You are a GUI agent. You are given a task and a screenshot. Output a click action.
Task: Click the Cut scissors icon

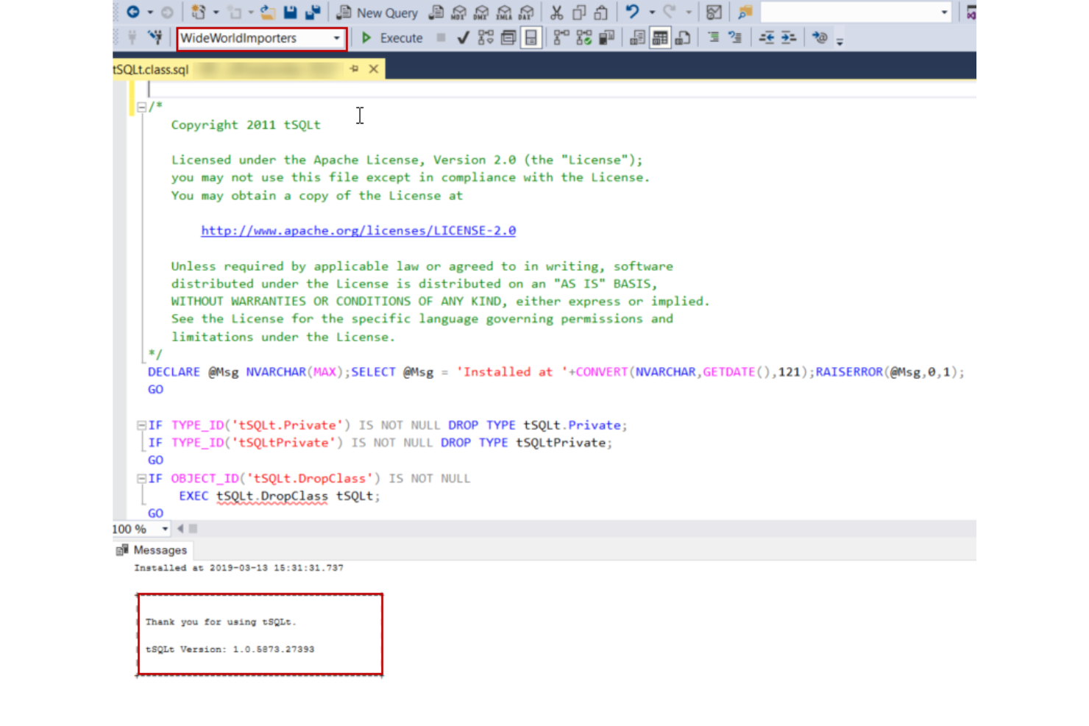click(556, 13)
